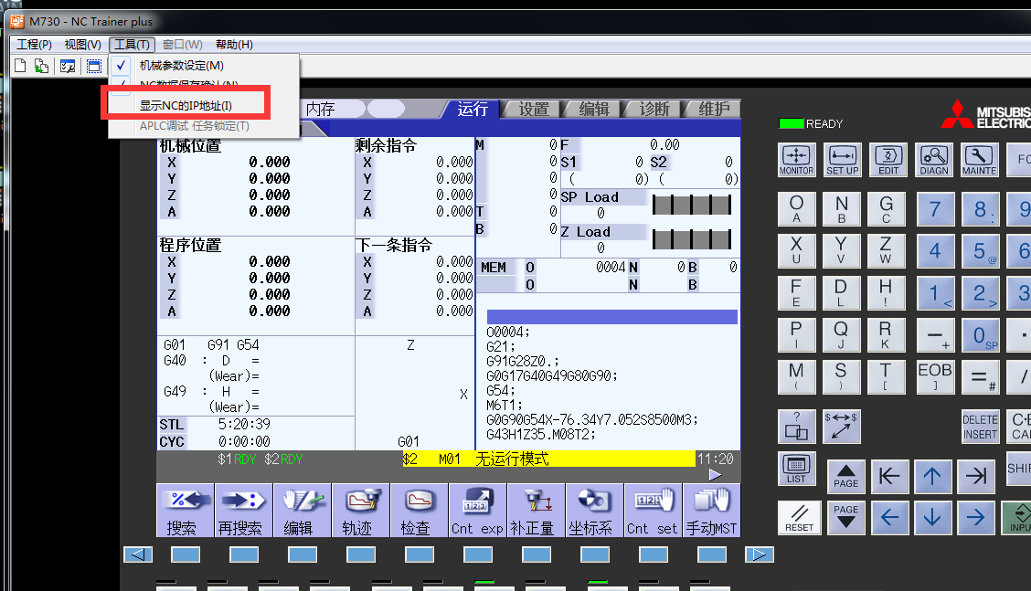Click the G/C letter key

(886, 209)
